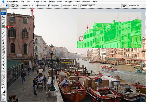Select the Healing Brush tool

coord(3,36)
